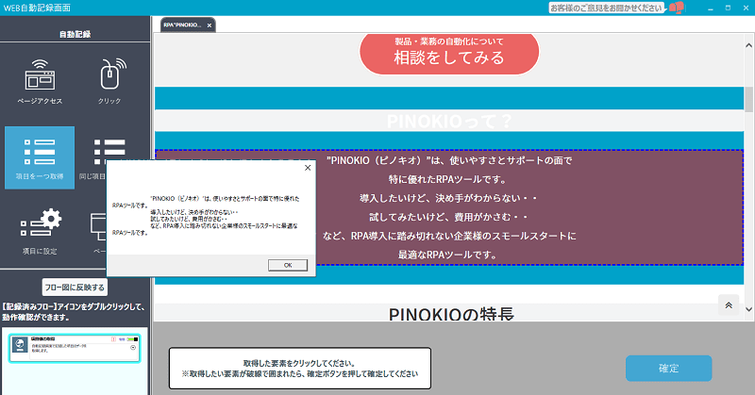Click OK in the popup dialog

pos(288,265)
